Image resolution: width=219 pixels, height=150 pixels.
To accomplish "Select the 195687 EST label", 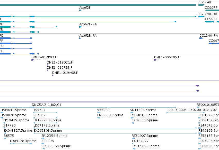I will pyautogui.click(x=39, y=110).
